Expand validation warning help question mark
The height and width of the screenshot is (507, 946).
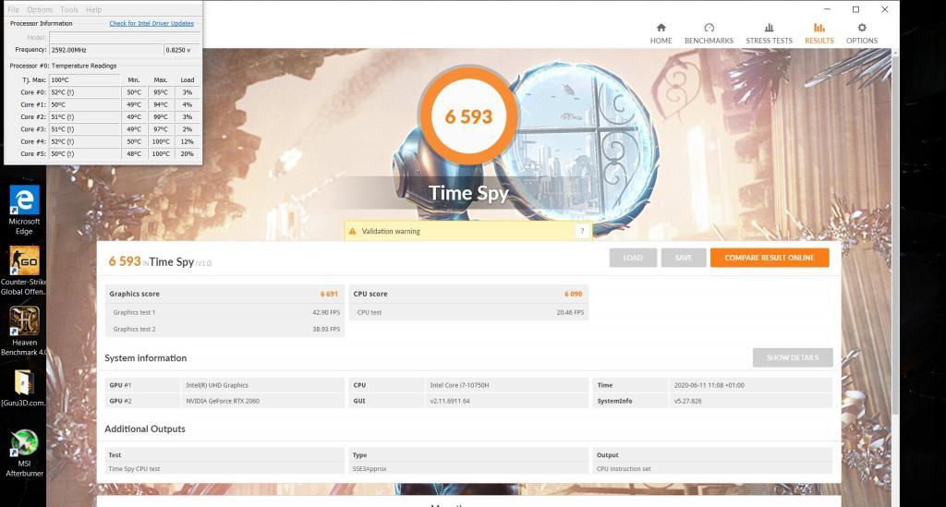pos(581,231)
